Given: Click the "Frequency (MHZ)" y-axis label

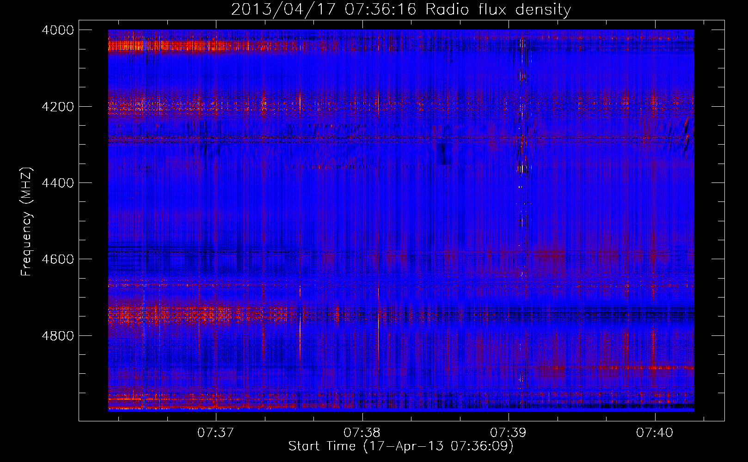Looking at the screenshot, I should [x=26, y=222].
